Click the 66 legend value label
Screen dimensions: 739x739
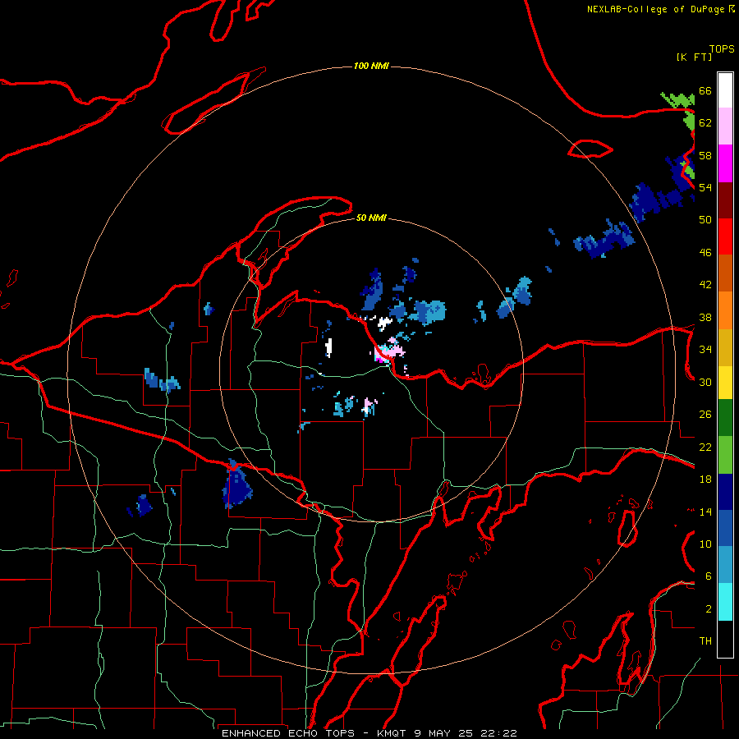705,90
